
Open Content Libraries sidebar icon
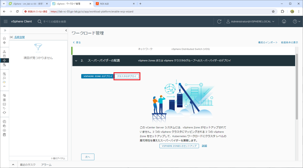click(4, 56)
